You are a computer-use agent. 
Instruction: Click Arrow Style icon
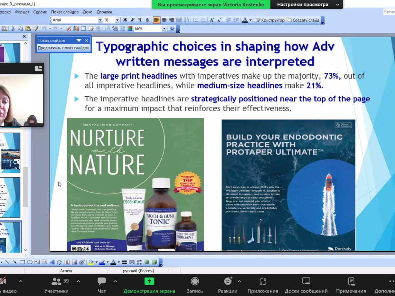[x=139, y=262]
